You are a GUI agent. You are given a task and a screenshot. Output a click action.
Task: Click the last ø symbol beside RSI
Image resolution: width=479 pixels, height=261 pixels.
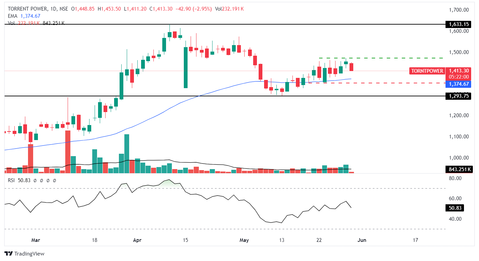point(55,180)
